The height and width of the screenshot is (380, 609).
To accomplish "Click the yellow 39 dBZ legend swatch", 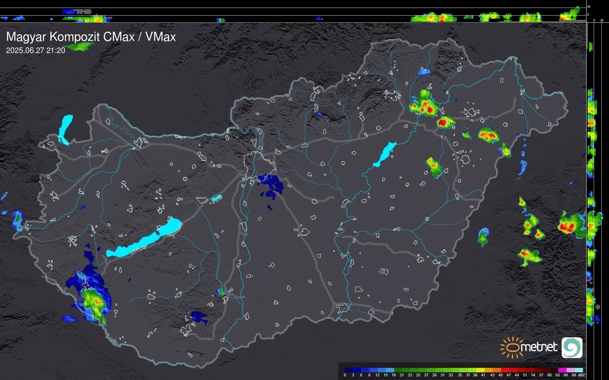I will tap(480, 370).
